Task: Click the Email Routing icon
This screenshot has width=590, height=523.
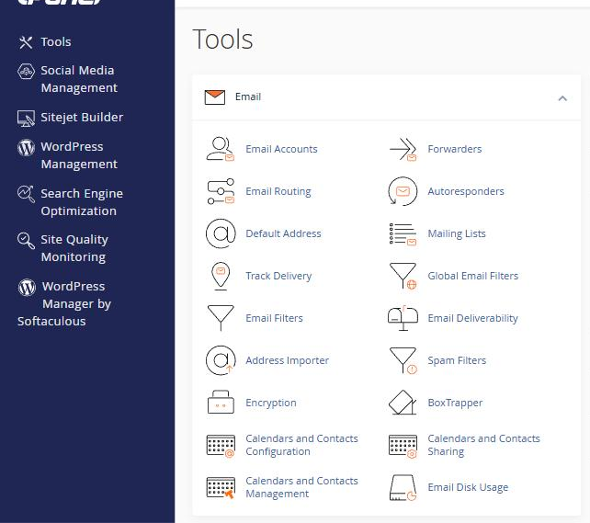Action: 221,191
